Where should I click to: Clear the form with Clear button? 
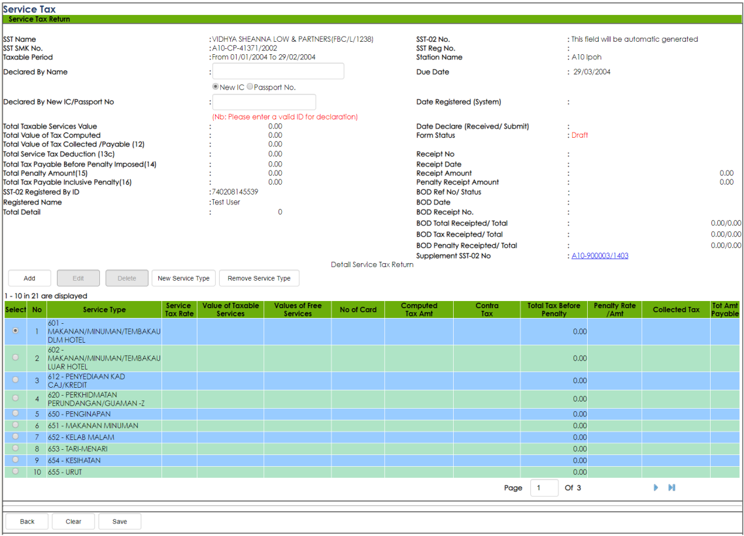point(74,522)
